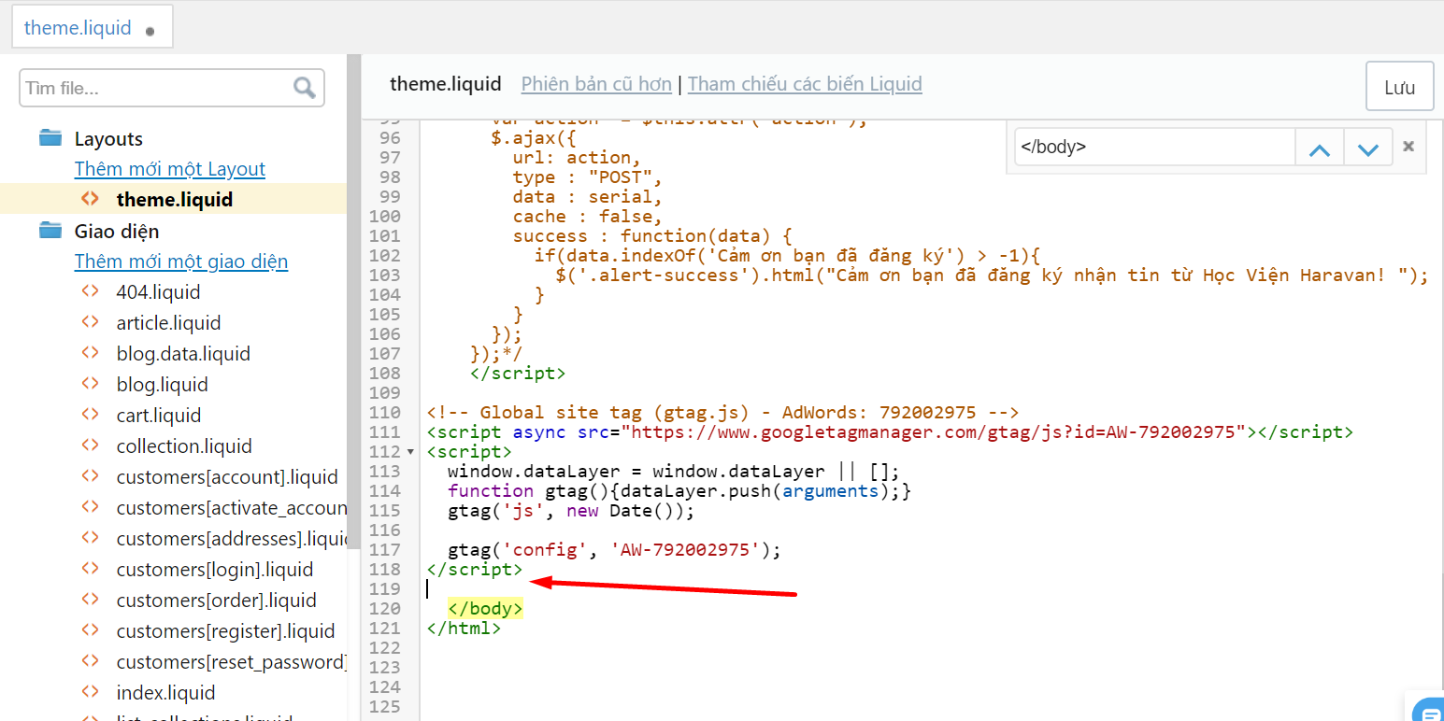Click the </body> search input field
1444x721 pixels.
(1154, 148)
